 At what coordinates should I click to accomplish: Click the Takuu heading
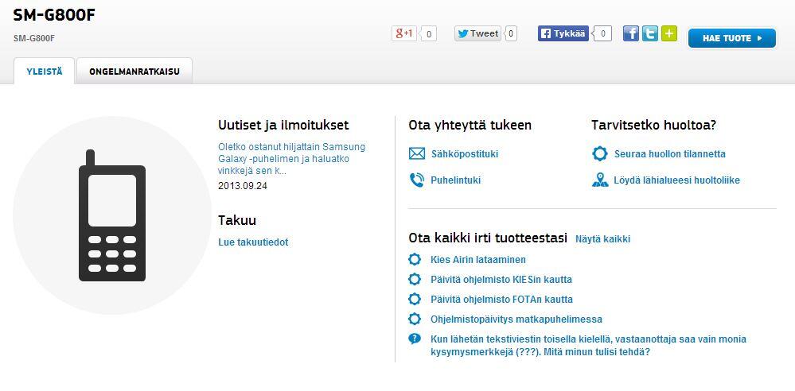point(237,221)
